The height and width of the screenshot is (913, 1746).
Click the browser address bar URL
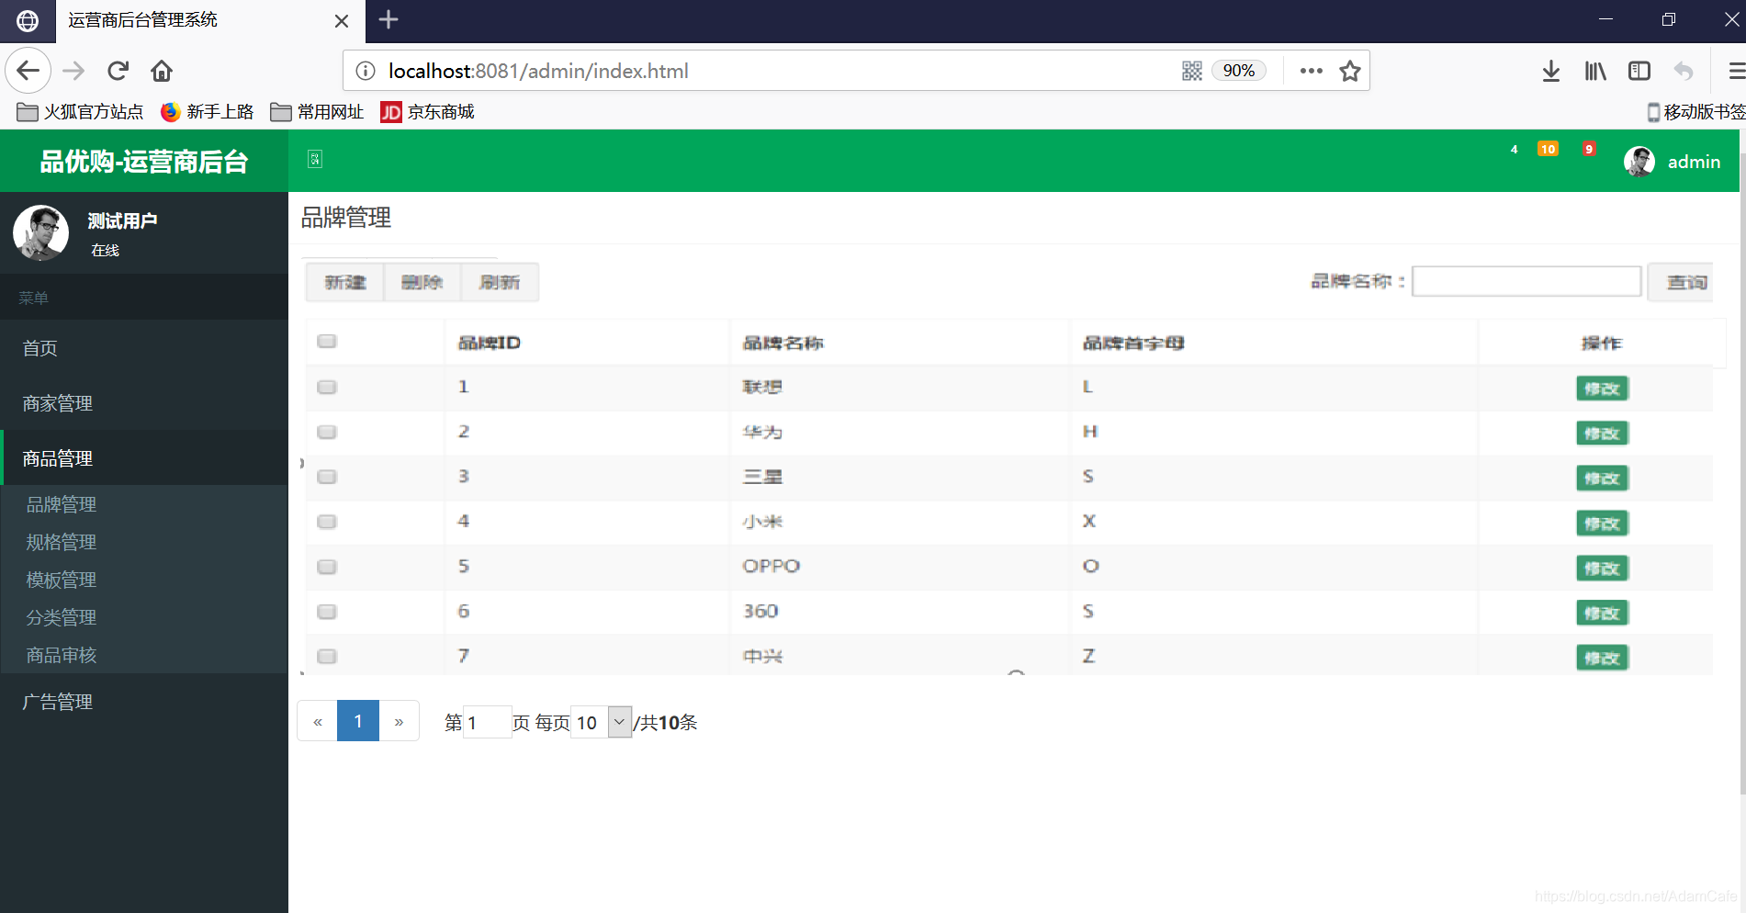coord(538,71)
